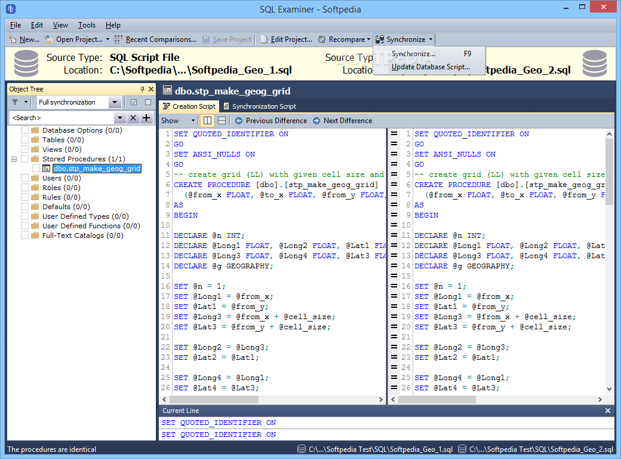The width and height of the screenshot is (621, 459).
Task: Open the Tools menu
Action: coord(87,25)
